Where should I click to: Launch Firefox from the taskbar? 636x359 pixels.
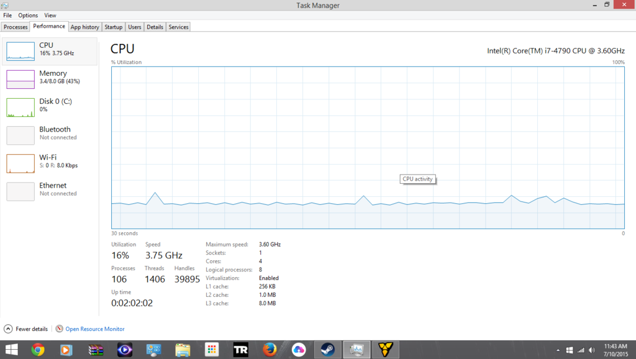pos(270,350)
